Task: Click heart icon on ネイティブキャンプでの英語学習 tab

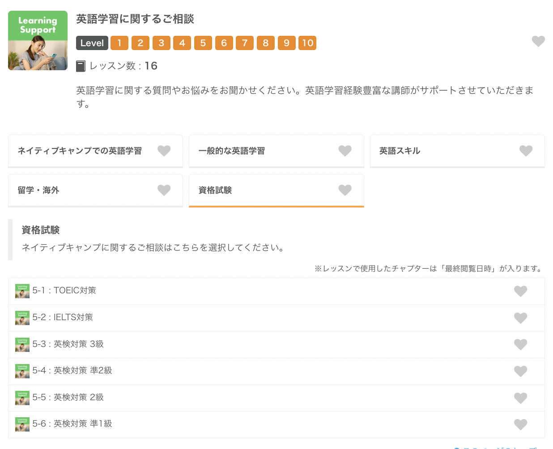Action: point(164,151)
